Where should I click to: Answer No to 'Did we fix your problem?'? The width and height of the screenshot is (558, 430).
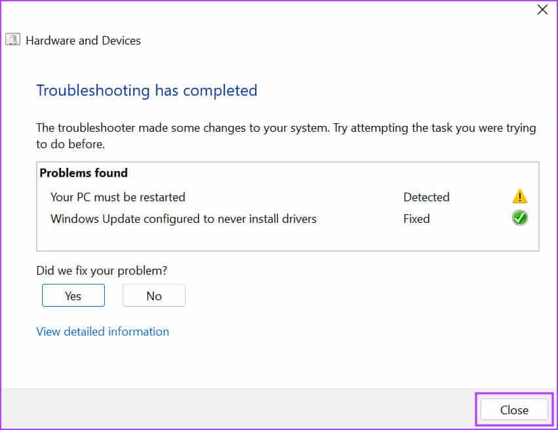[154, 295]
